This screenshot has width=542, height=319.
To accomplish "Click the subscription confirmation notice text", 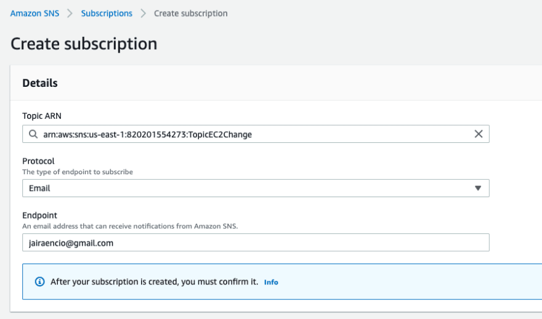I will click(154, 281).
